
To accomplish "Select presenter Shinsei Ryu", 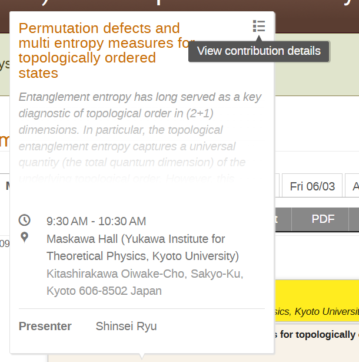I will tap(126, 326).
